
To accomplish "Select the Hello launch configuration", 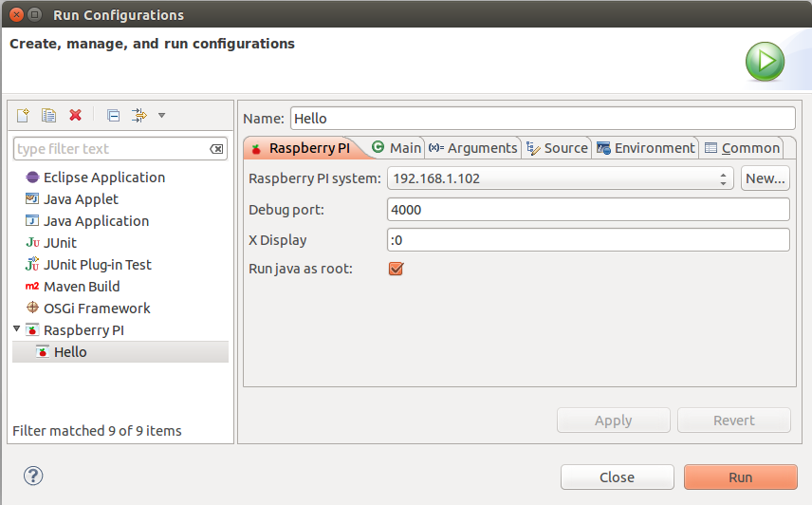I will [120, 351].
